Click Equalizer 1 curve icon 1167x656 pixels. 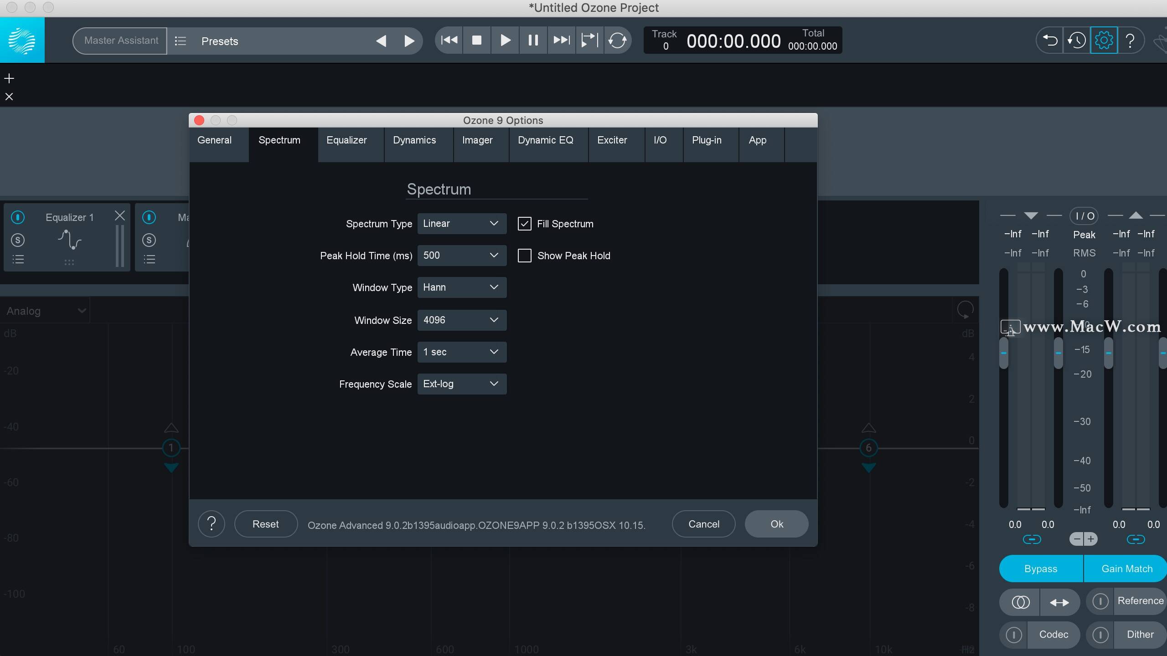coord(69,240)
